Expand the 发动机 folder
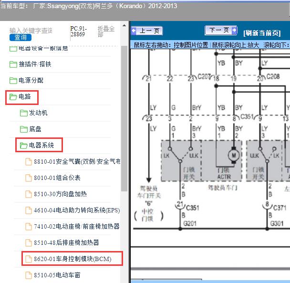Image resolution: width=290 pixels, height=283 pixels. point(38,113)
